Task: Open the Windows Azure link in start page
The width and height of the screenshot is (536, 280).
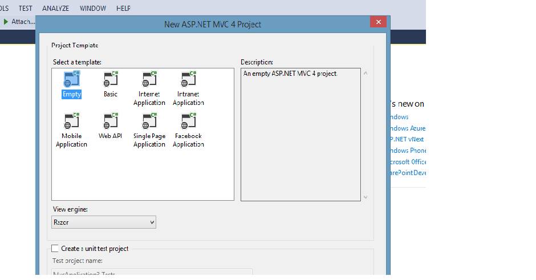Action: (x=408, y=128)
